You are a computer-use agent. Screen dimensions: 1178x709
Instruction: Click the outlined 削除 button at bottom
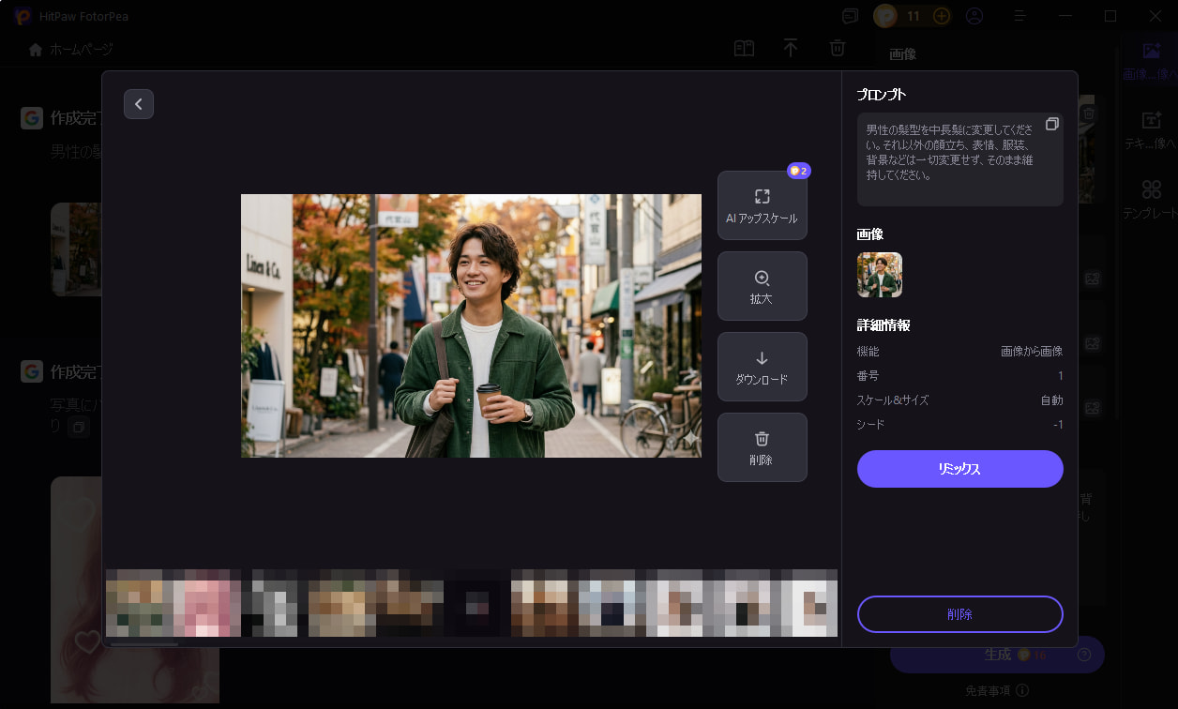(x=959, y=614)
